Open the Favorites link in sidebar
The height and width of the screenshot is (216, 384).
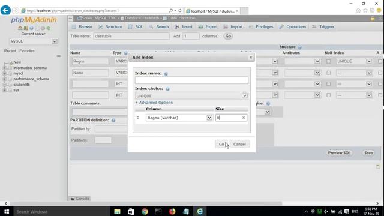coord(27,51)
